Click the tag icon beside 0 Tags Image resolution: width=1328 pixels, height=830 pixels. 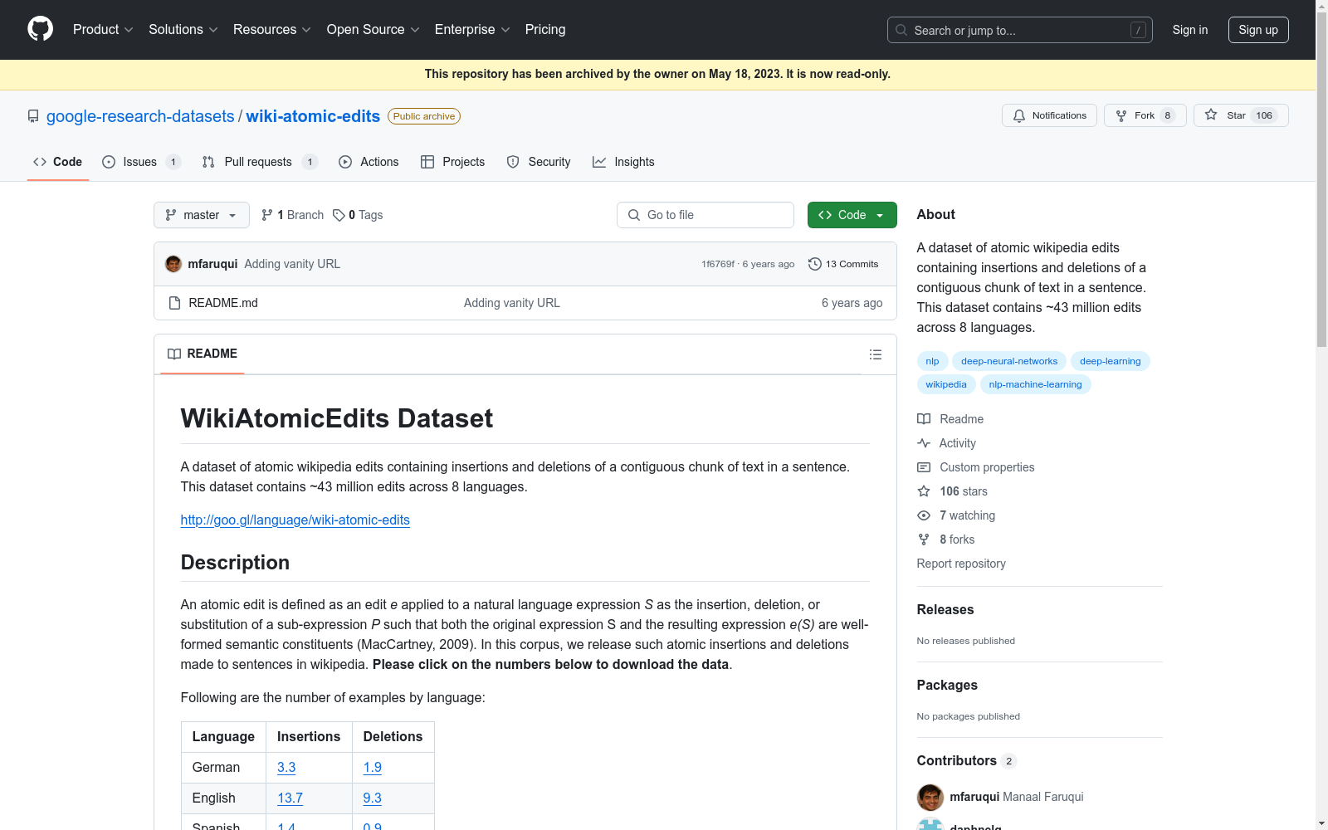339,215
